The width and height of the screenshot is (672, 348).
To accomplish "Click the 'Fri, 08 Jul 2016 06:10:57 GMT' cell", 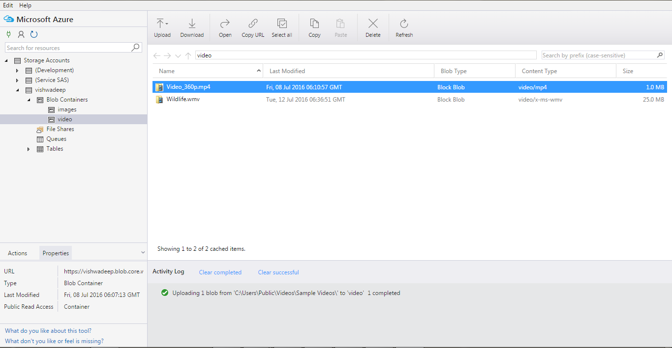I will coord(304,87).
